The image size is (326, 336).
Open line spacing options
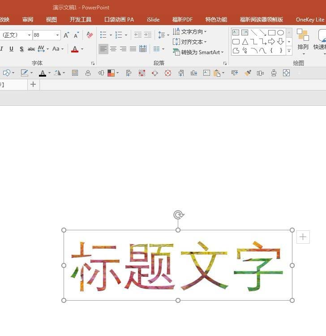163,34
